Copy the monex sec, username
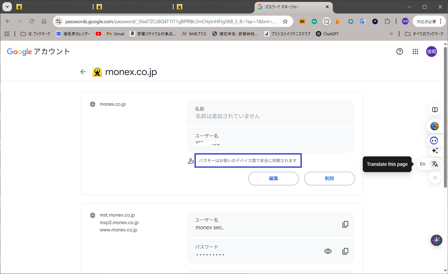Image resolution: width=448 pixels, height=274 pixels. coord(345,224)
